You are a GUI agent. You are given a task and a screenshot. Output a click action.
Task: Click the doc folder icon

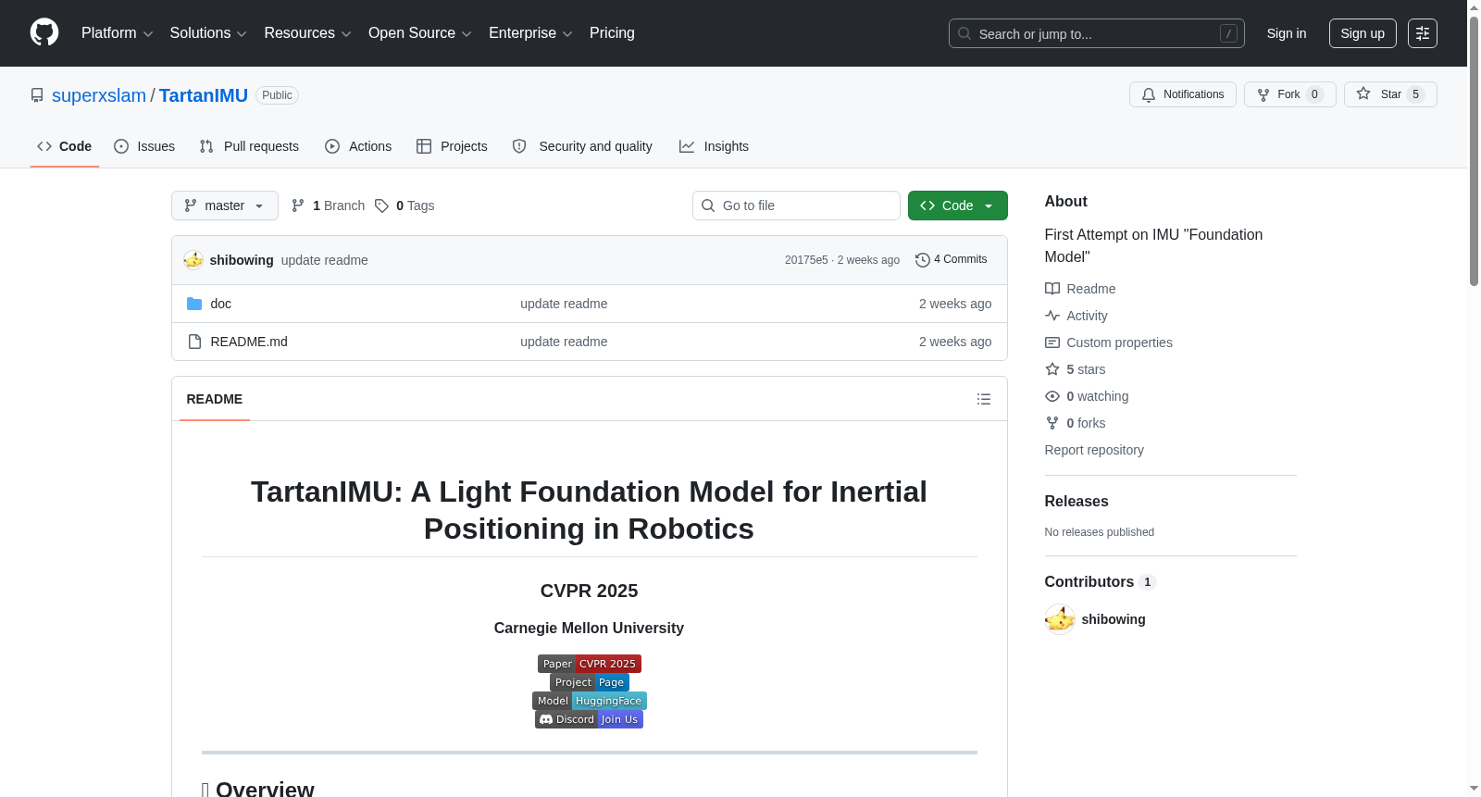click(194, 304)
